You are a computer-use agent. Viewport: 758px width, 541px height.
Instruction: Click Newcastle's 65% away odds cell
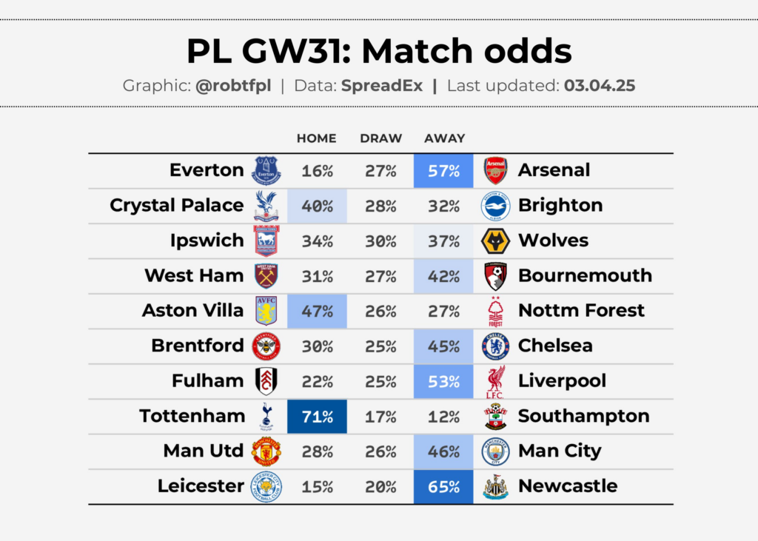[x=443, y=486]
